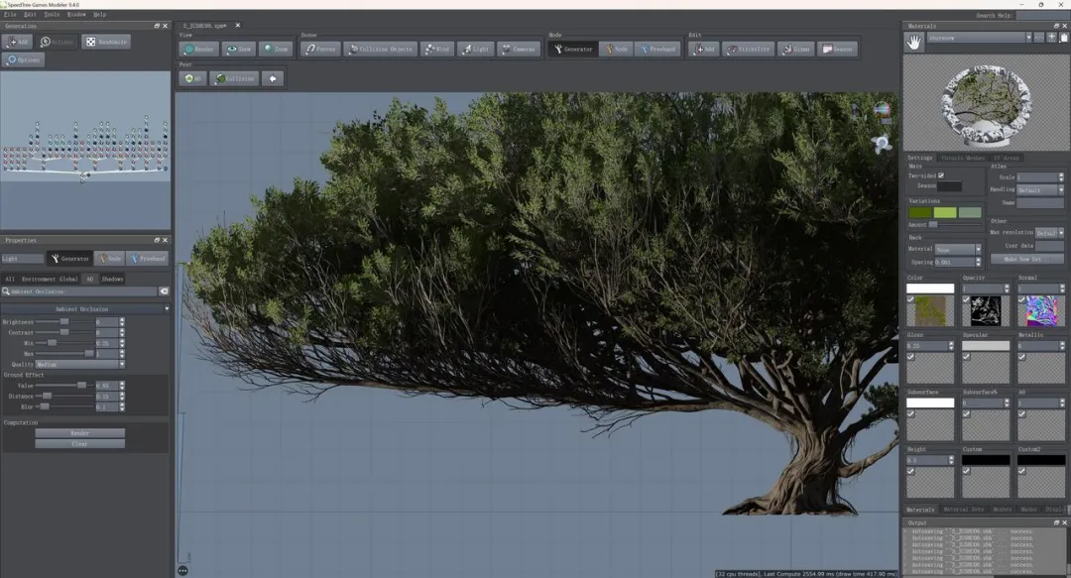Click the Render button under Computation
This screenshot has height=578, width=1071.
[x=79, y=433]
